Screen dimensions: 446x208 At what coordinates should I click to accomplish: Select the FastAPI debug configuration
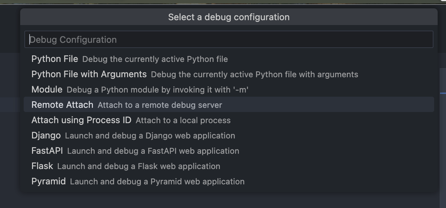coord(47,151)
